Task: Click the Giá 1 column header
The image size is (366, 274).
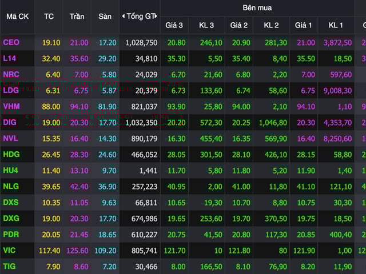Action: 303,25
